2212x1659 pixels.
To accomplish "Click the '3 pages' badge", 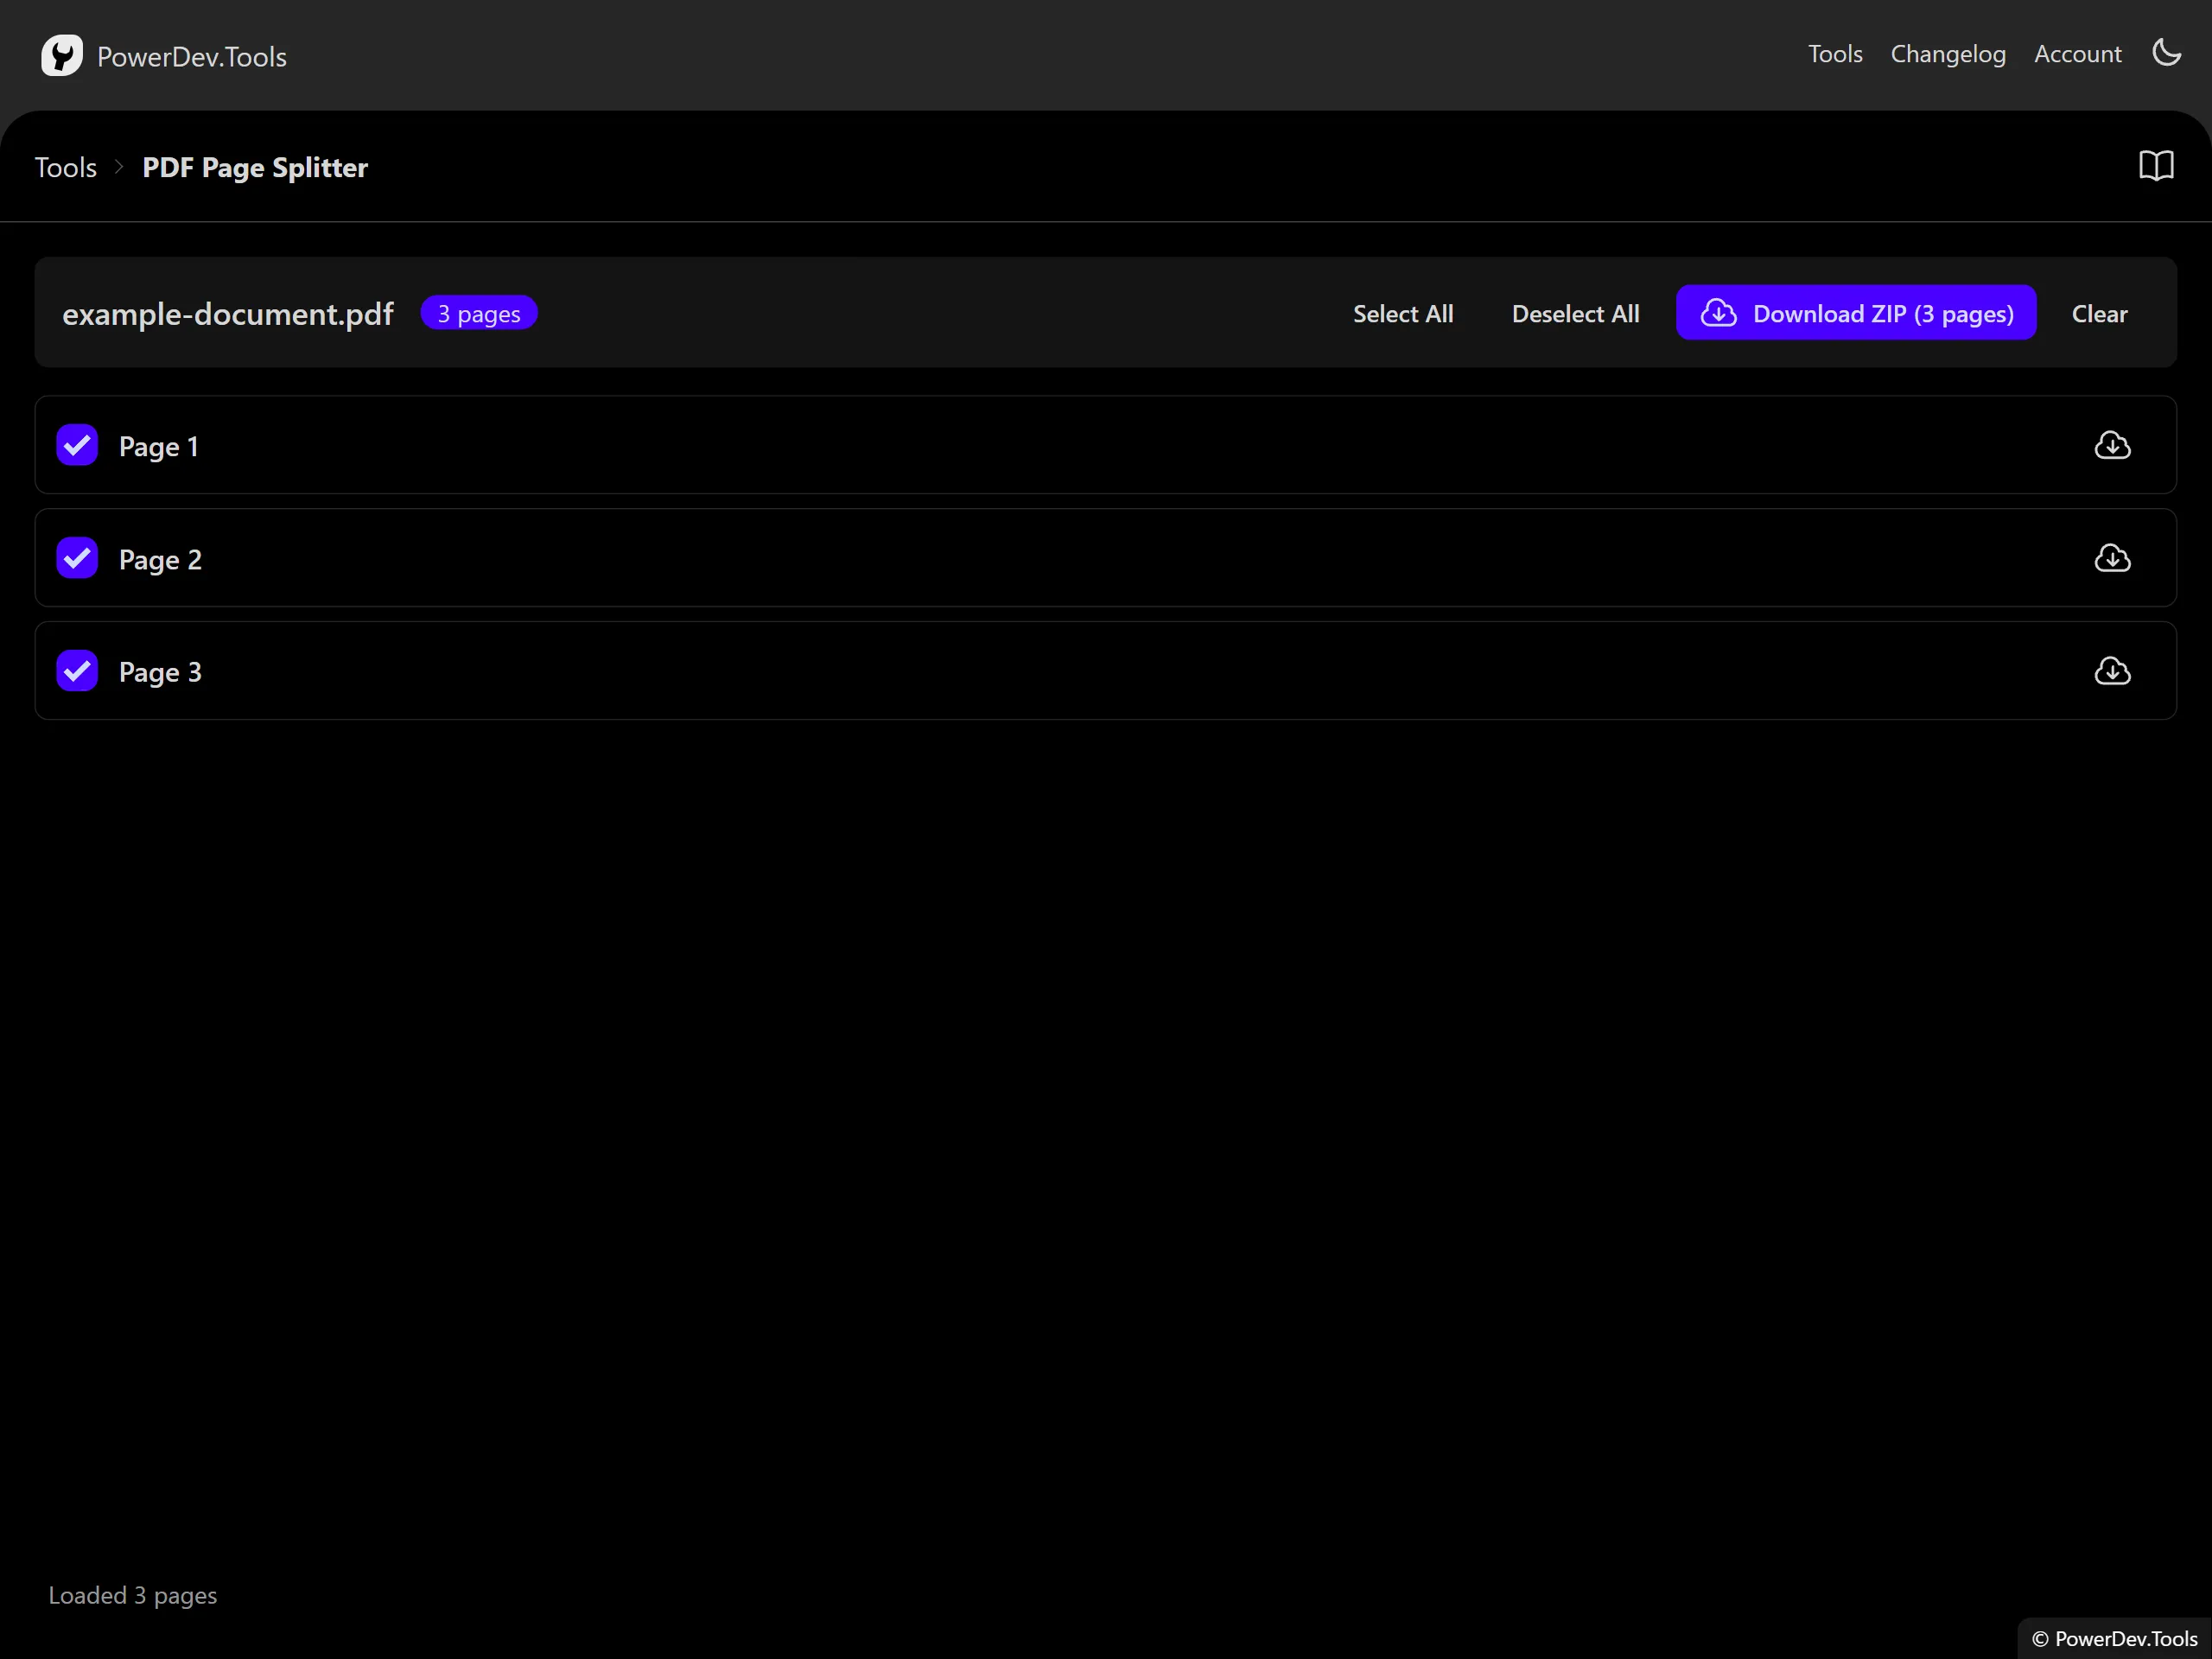I will click(479, 312).
